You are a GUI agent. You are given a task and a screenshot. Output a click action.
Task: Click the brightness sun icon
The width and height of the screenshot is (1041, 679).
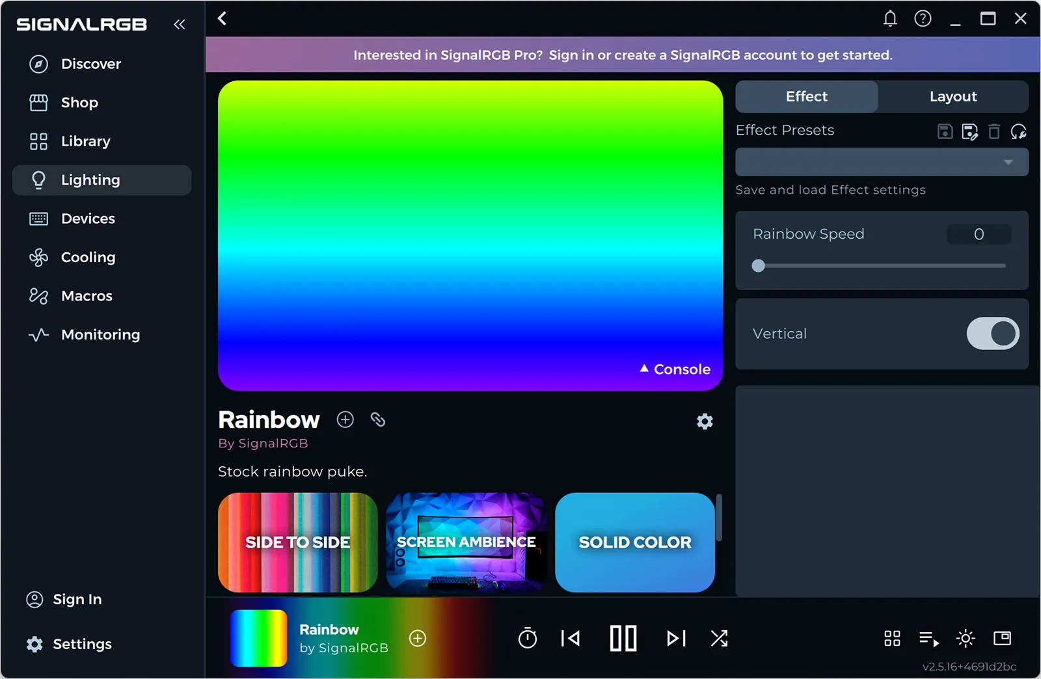click(966, 638)
